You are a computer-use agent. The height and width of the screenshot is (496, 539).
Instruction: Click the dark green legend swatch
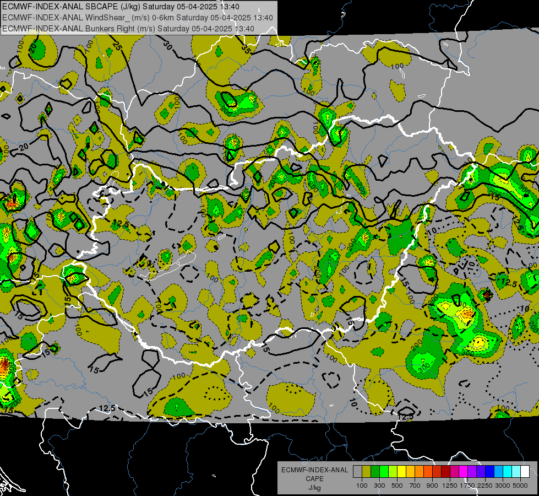pyautogui.click(x=375, y=471)
